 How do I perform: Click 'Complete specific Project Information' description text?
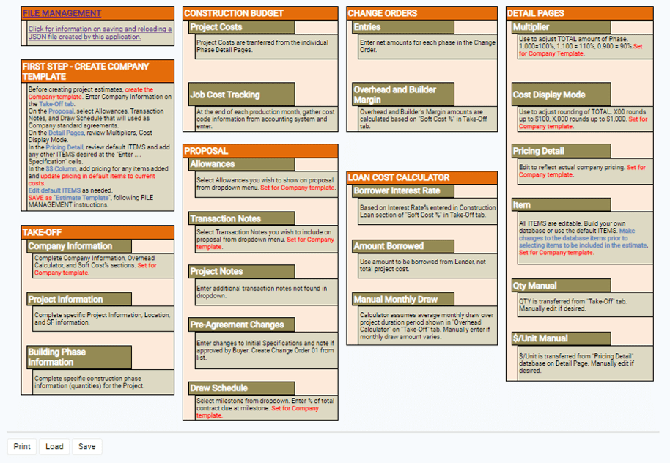pyautogui.click(x=102, y=319)
